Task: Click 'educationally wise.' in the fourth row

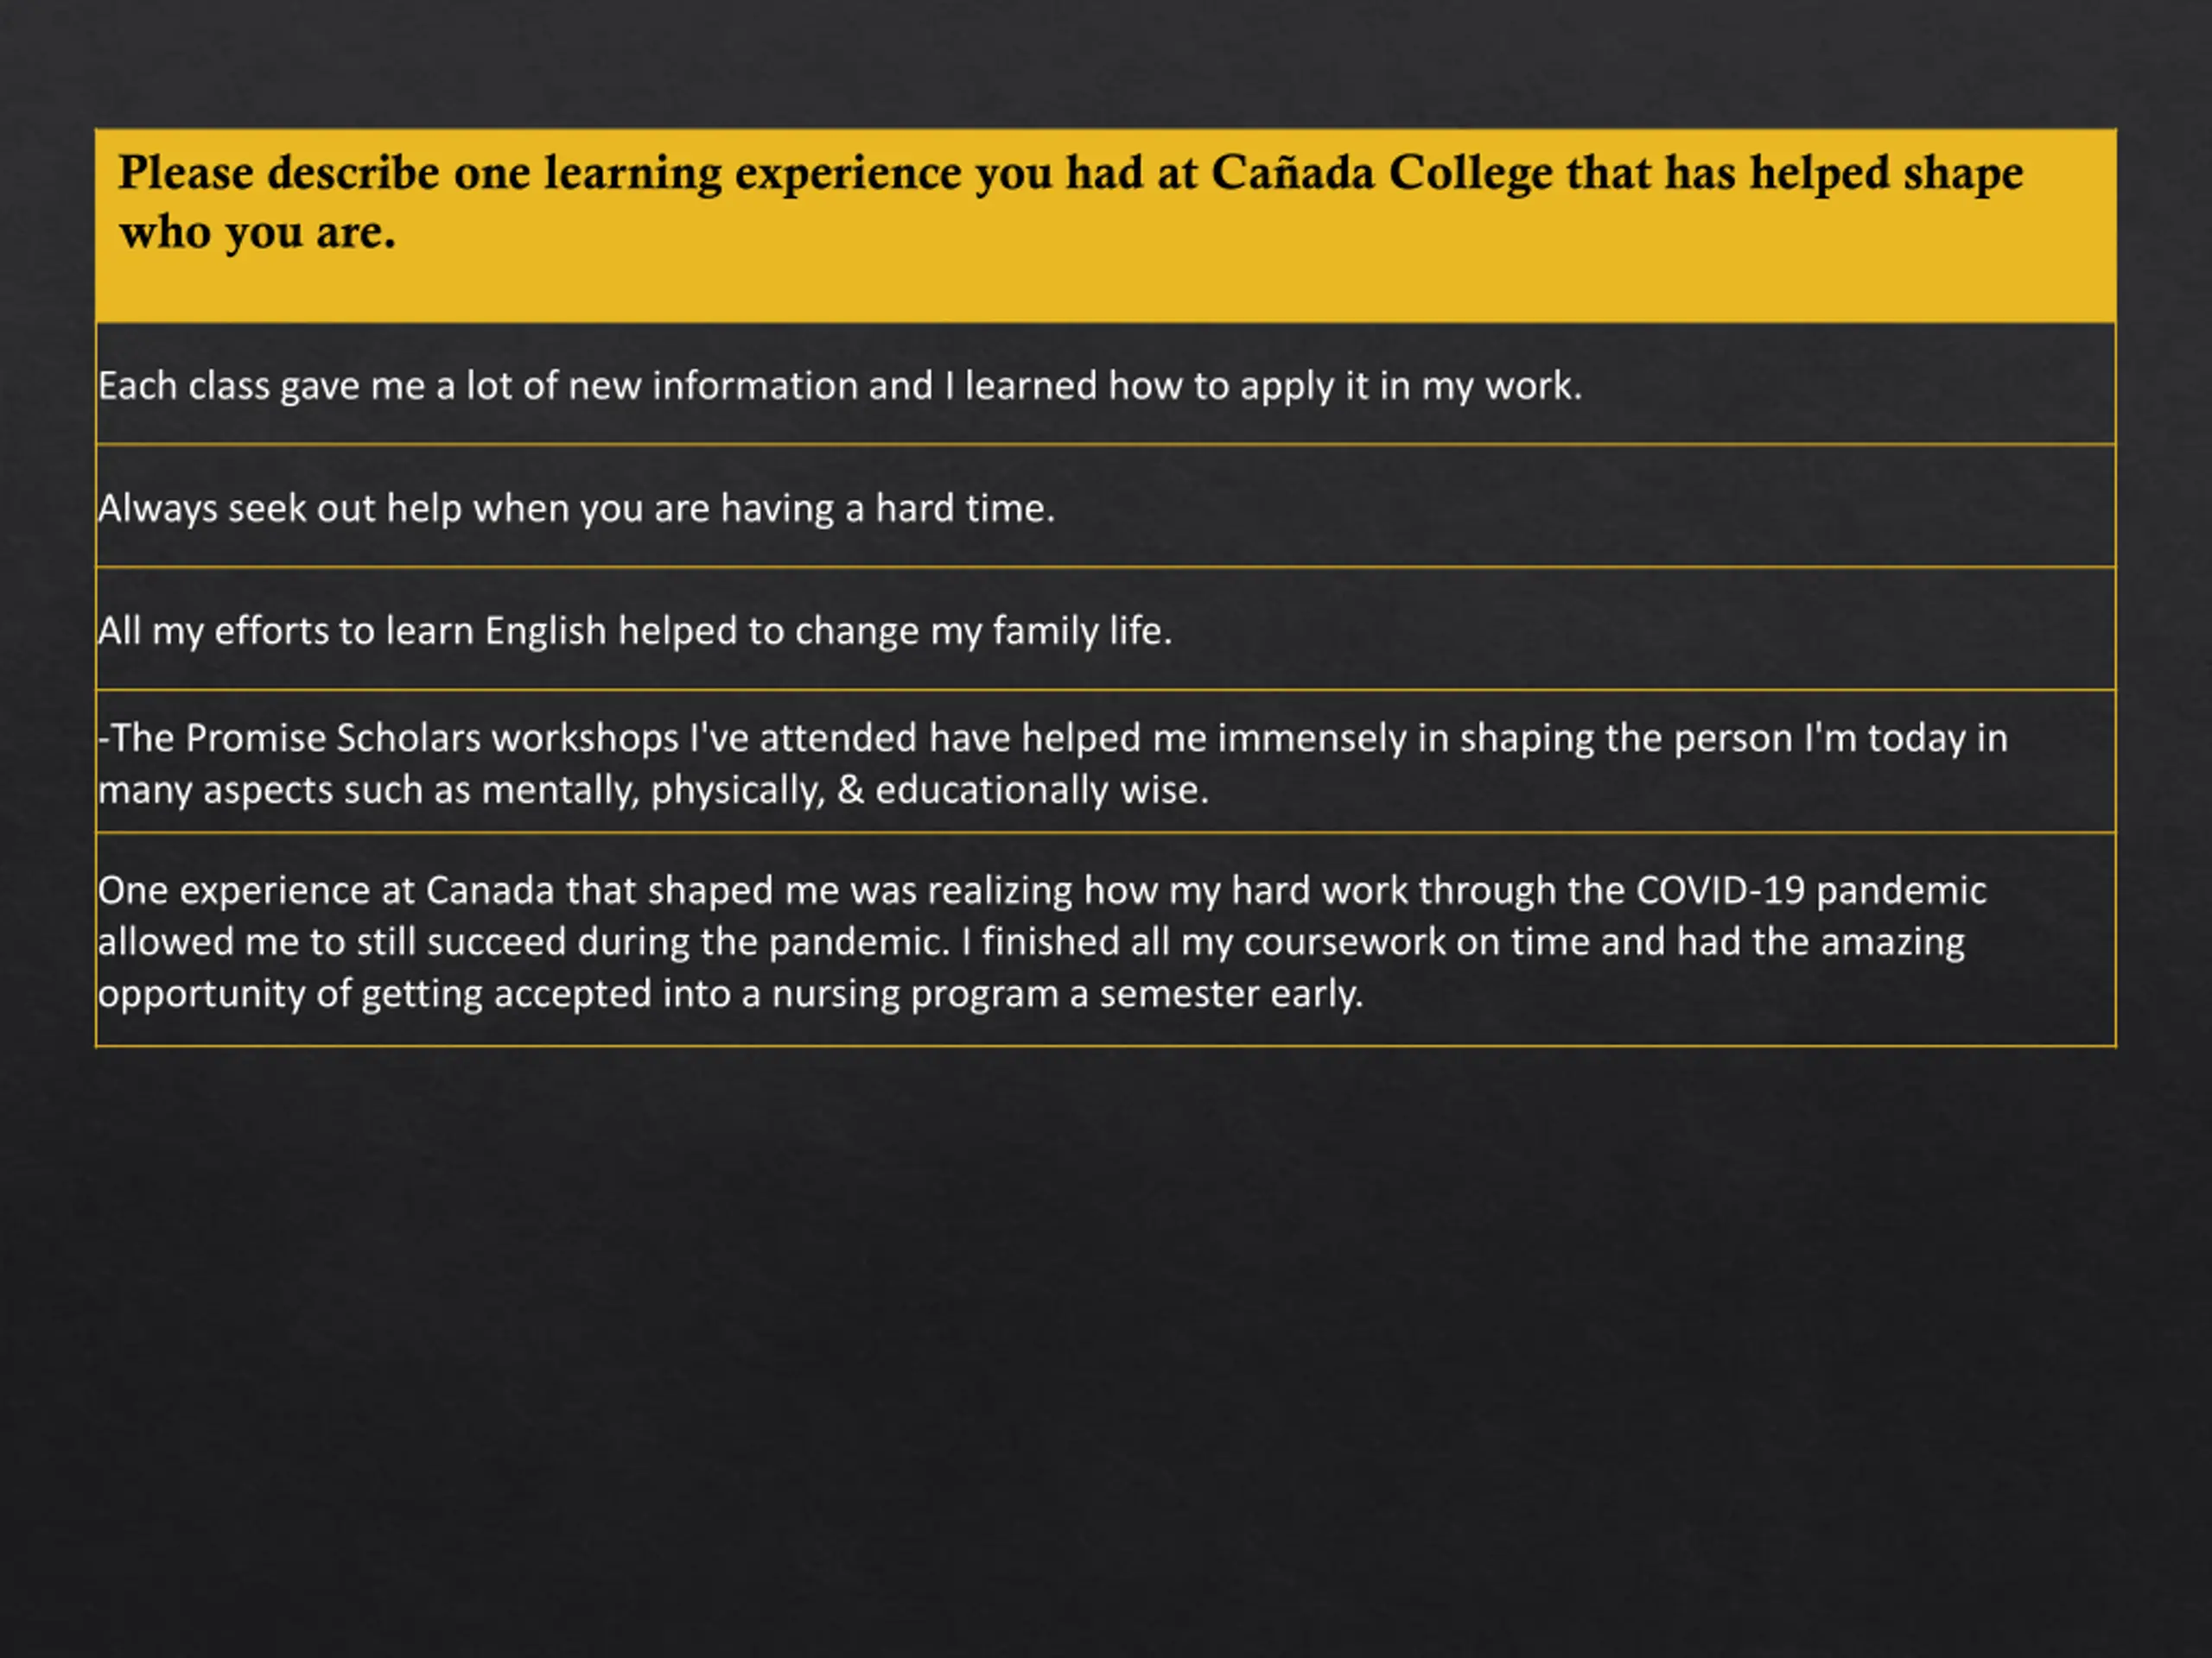Action: click(1042, 789)
